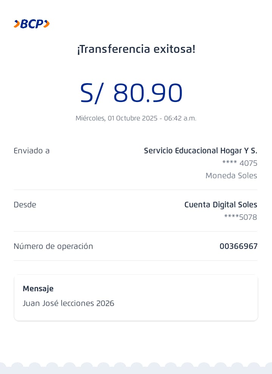Select the S/ 80.90 transfer amount
Screen dimensions: 272x374
(x=131, y=93)
